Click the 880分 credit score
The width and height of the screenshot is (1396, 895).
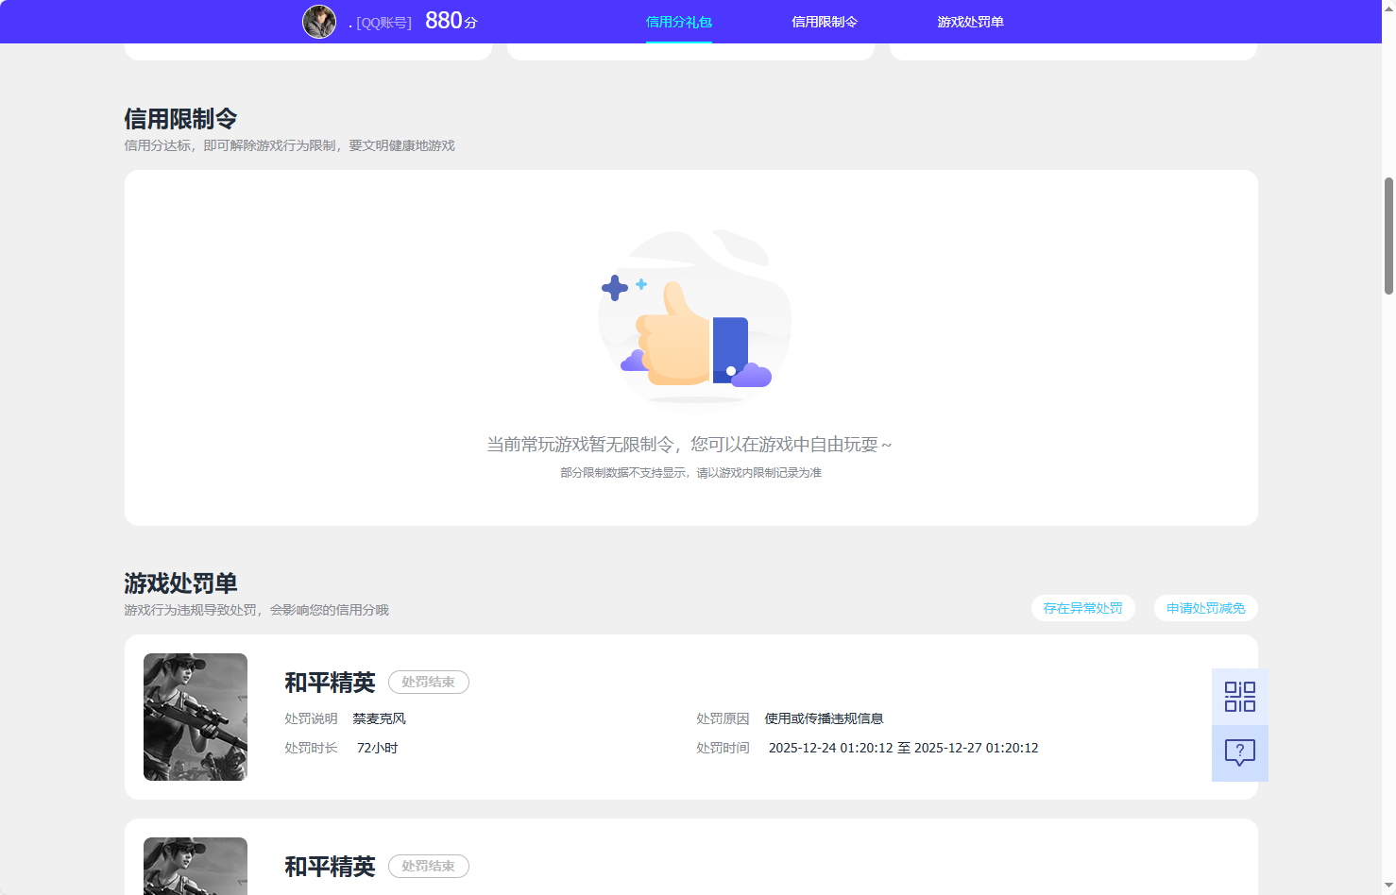[451, 21]
